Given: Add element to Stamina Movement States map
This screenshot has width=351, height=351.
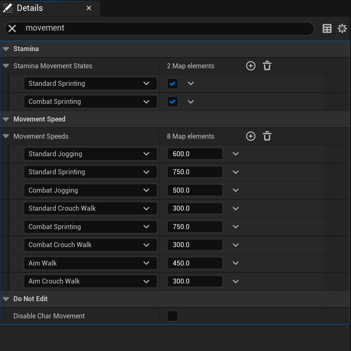Looking at the screenshot, I should point(251,66).
